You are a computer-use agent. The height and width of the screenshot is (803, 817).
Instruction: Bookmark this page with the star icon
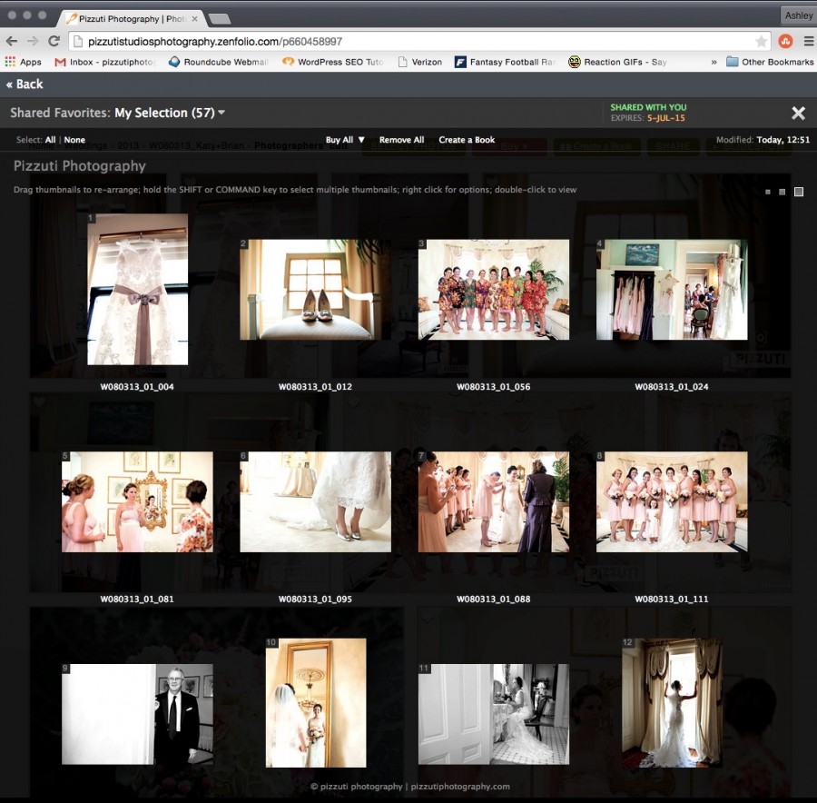click(x=762, y=41)
